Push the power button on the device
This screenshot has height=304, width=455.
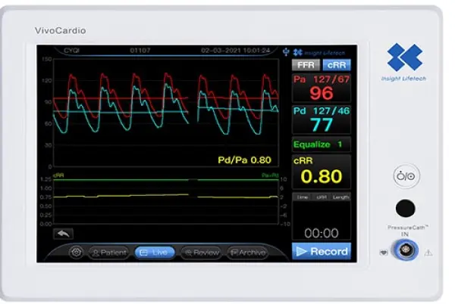coord(406,176)
